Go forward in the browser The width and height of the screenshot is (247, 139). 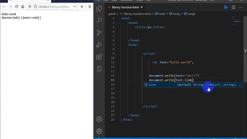click(10, 7)
